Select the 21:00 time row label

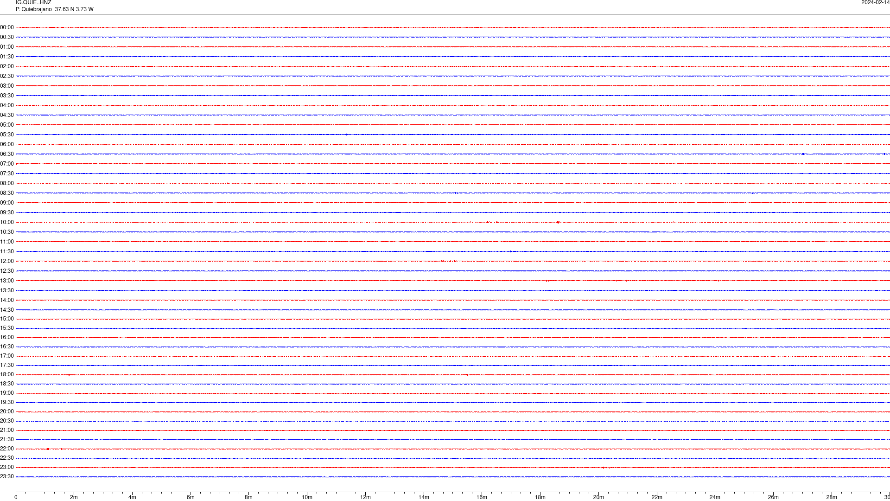[x=7, y=430]
